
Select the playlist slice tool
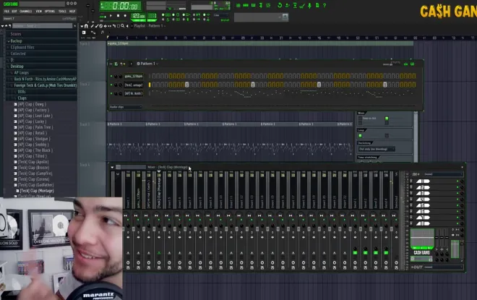(113, 26)
